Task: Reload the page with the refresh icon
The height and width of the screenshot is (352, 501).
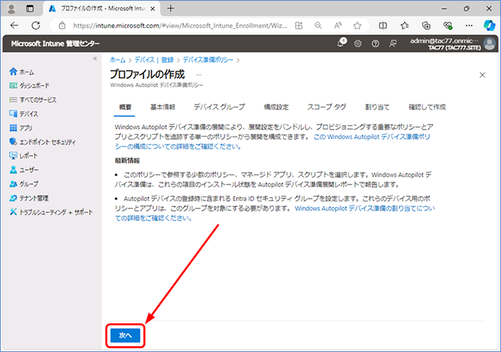Action: [36, 25]
